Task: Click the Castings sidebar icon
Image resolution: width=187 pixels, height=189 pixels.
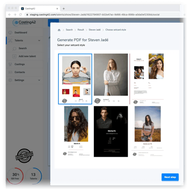Action: pyautogui.click(x=10, y=64)
